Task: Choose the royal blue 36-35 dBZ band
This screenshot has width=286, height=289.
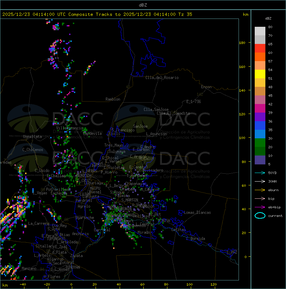Action: [x=260, y=126]
